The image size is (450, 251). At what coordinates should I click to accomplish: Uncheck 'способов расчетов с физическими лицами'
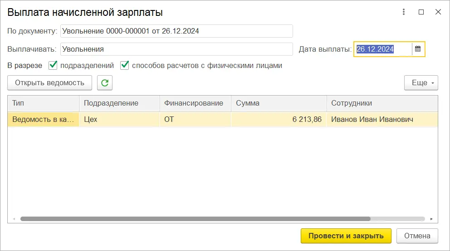pos(125,65)
